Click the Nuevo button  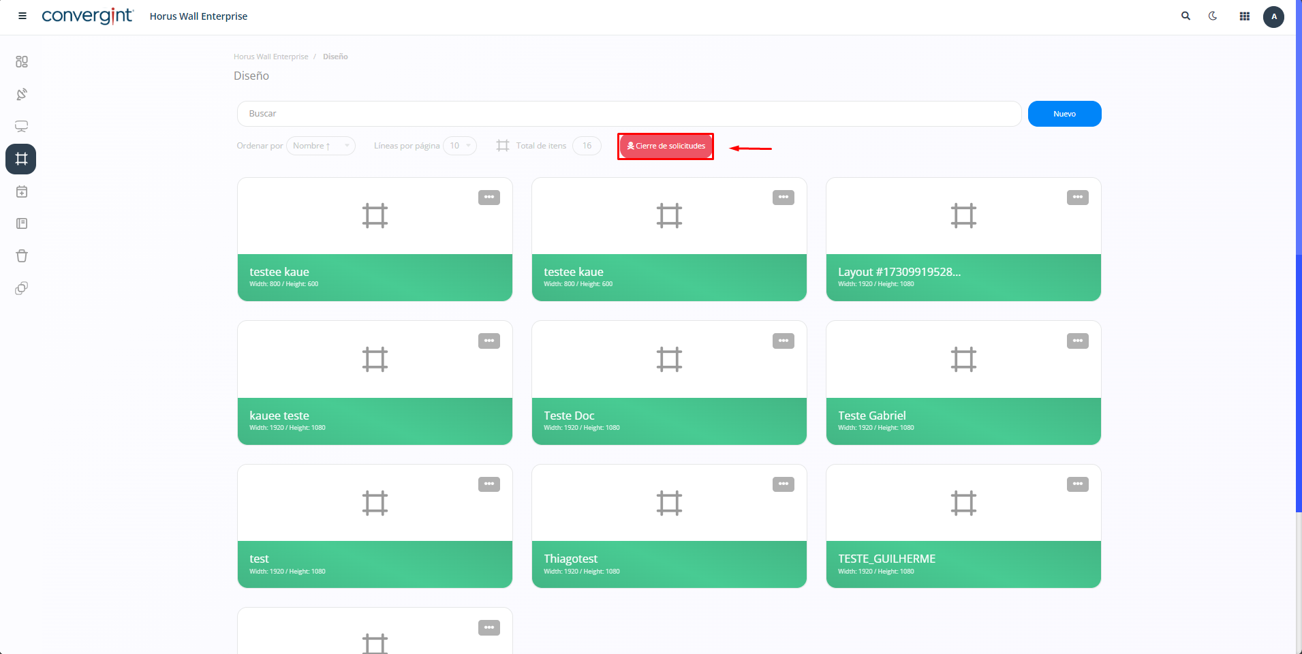click(1064, 114)
